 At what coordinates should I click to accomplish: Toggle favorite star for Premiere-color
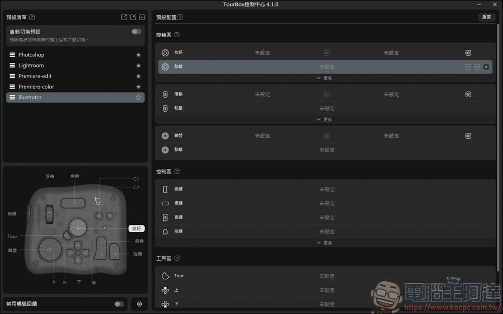pyautogui.click(x=139, y=87)
